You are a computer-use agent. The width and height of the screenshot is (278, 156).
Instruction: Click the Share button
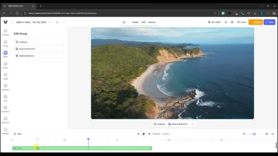[x=242, y=22]
